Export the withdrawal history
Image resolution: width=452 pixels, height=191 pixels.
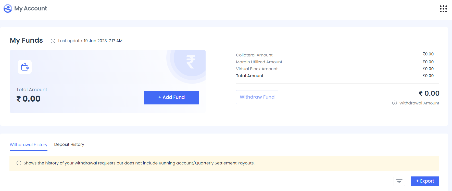425,181
